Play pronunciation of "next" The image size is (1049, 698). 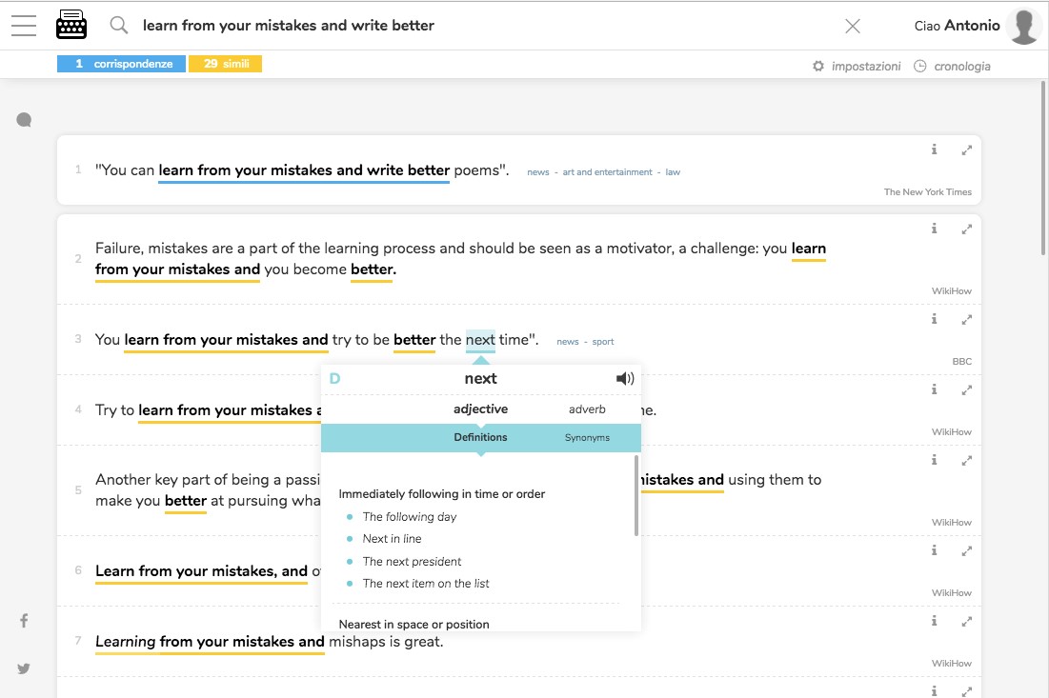[x=625, y=379]
